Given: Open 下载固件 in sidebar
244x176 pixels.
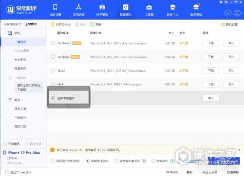Looking at the screenshot, I should coord(20,117).
